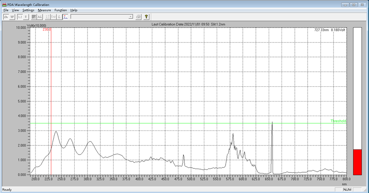The image size is (369, 193).
Task: Click the printer icon in toolbar
Action: 138,17
